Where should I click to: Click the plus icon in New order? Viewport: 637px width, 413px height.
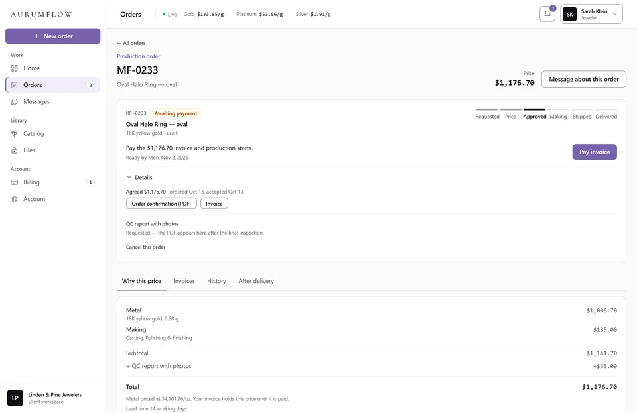coord(36,36)
